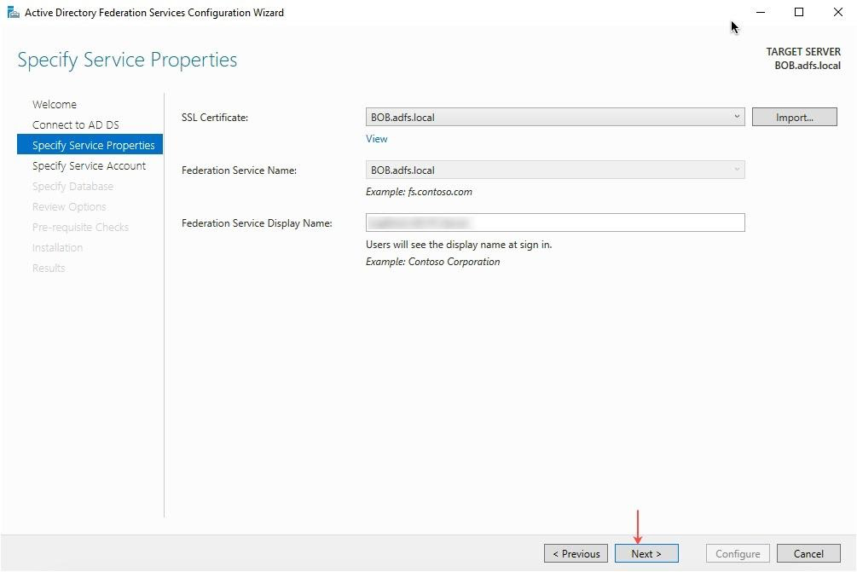Go to the Welcome step
Viewport: 857px width, 572px height.
coord(54,104)
